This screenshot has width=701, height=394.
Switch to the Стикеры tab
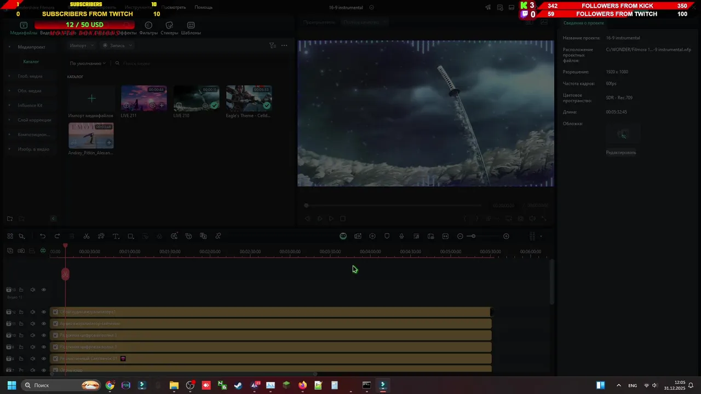coord(169,28)
